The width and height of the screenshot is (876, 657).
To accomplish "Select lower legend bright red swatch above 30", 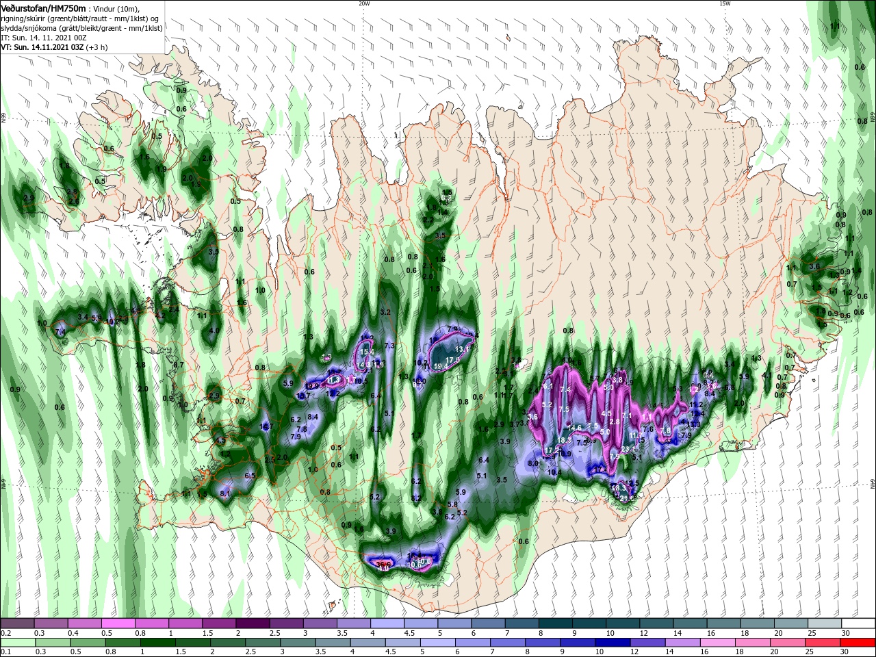I will (859, 643).
